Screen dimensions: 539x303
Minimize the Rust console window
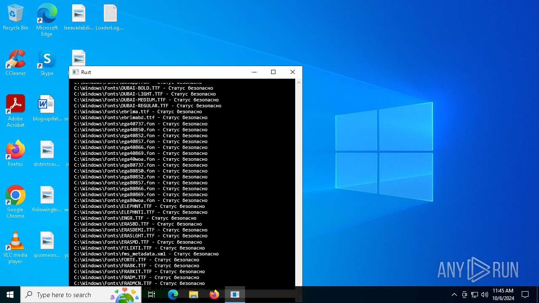pos(254,72)
